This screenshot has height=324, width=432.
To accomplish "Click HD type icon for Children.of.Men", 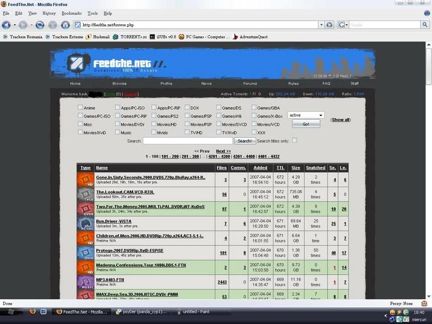I will point(85,238).
